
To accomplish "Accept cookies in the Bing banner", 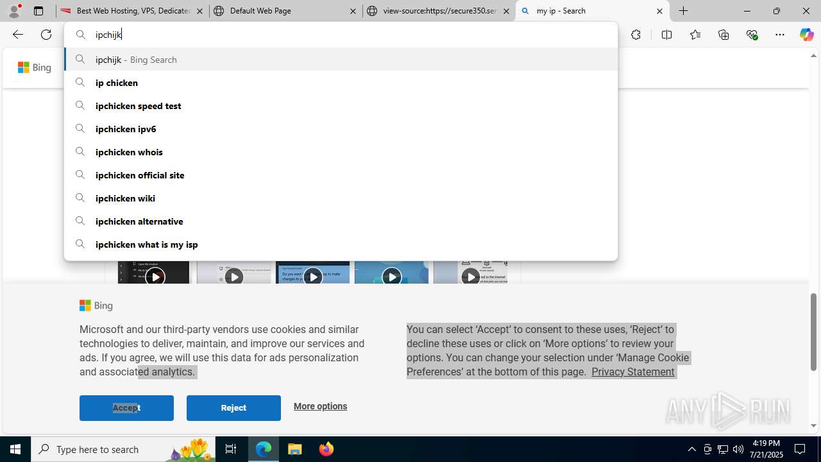I will 126,408.
